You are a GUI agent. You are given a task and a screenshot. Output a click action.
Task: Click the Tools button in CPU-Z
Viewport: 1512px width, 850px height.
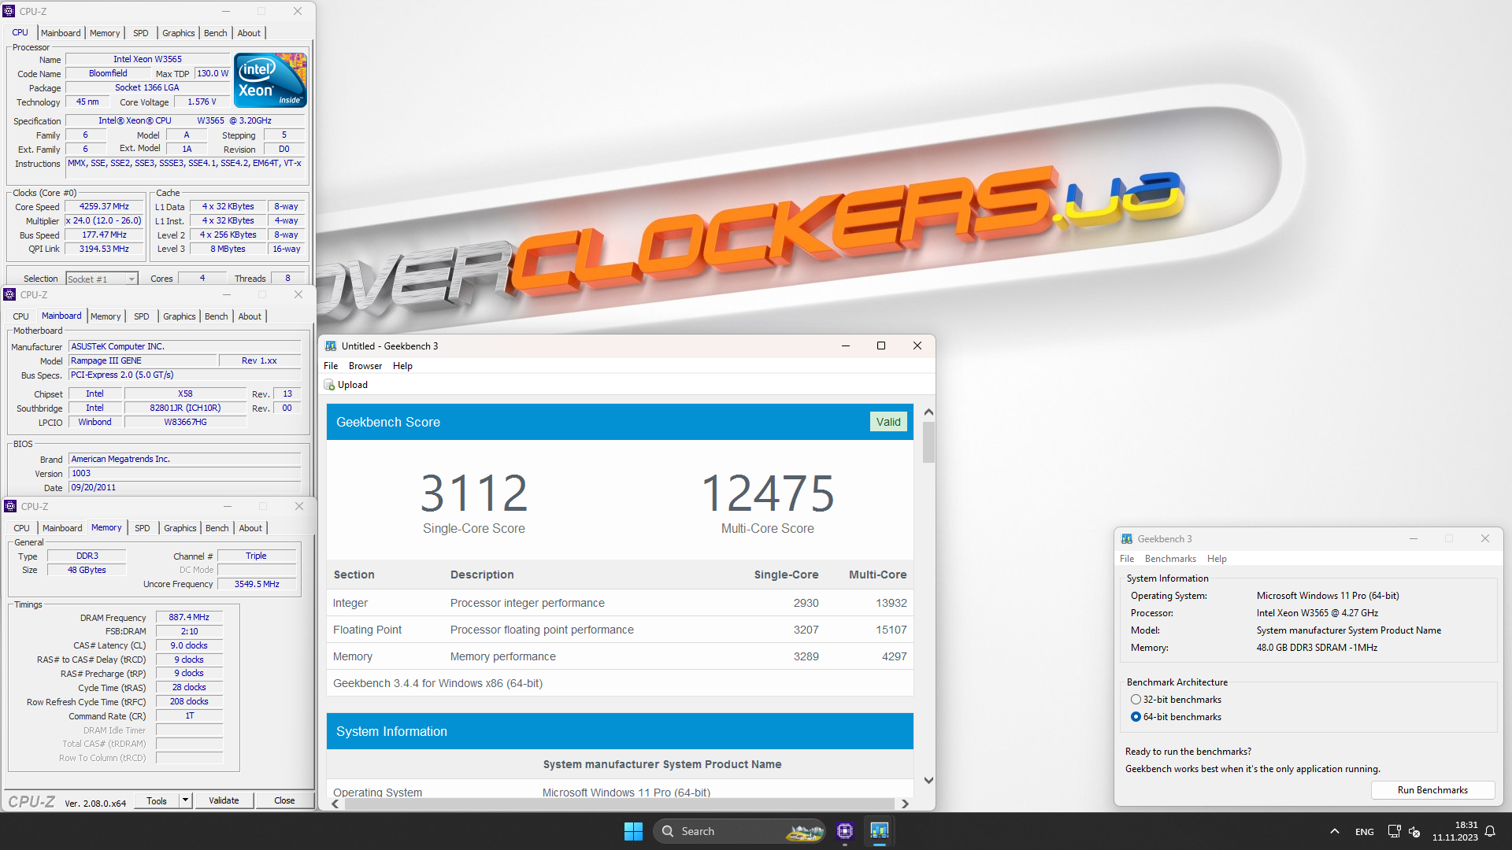(x=157, y=800)
